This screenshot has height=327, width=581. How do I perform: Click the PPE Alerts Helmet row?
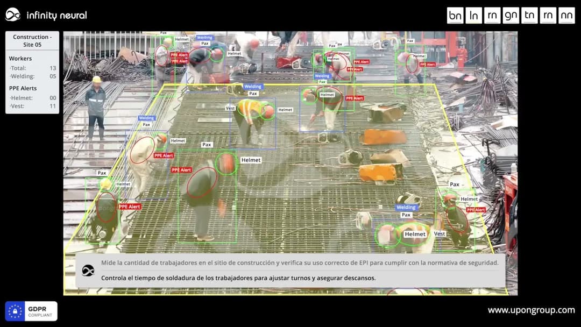33,98
